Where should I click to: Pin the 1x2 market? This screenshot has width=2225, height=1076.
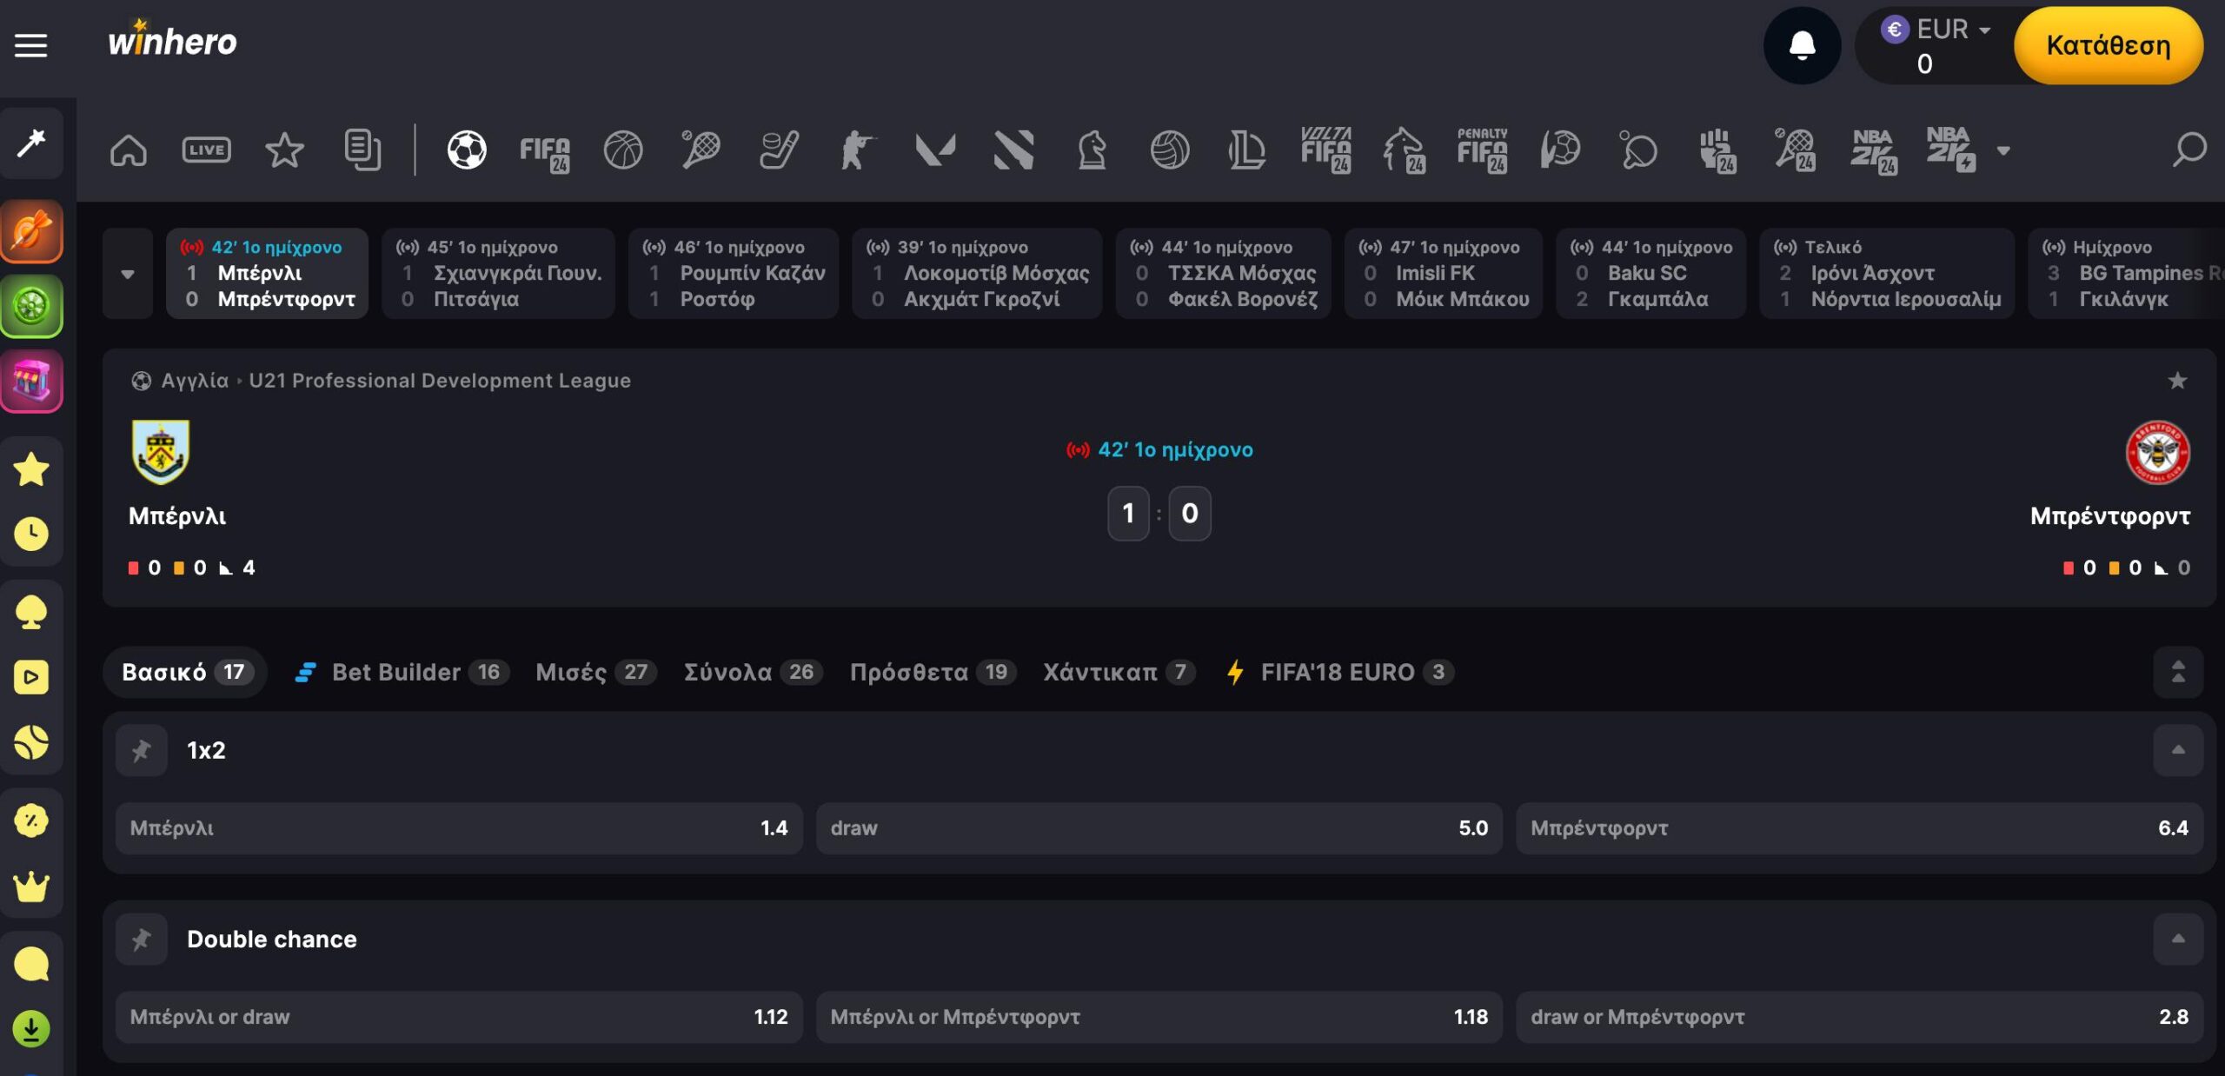pos(142,750)
